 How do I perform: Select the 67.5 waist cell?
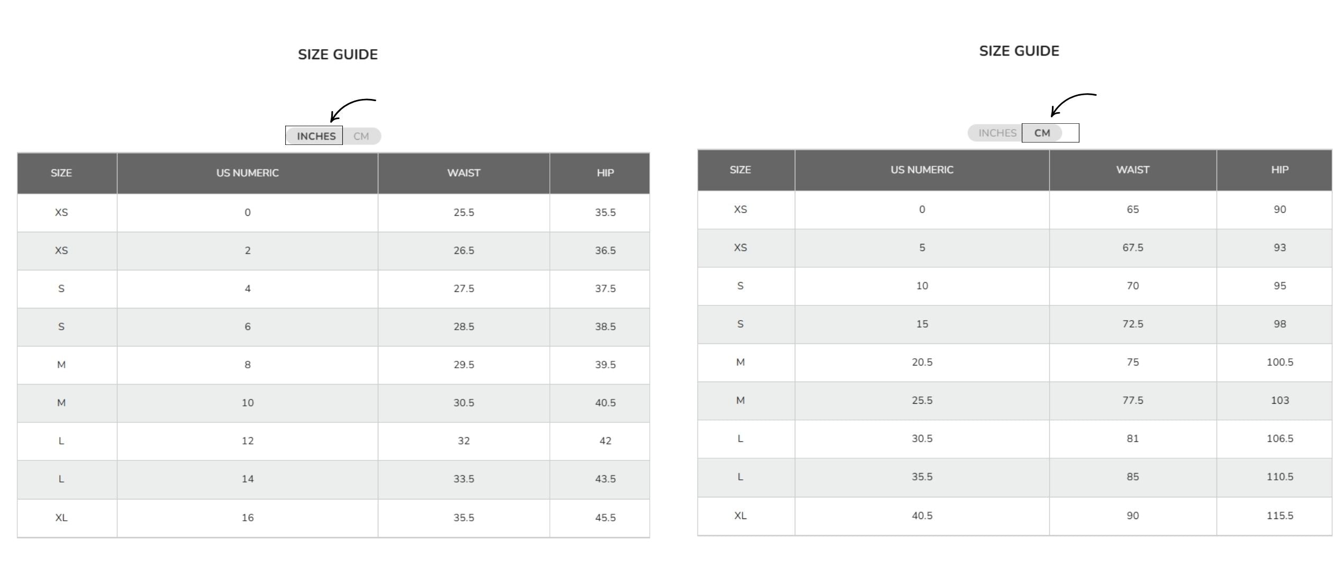tap(1132, 248)
